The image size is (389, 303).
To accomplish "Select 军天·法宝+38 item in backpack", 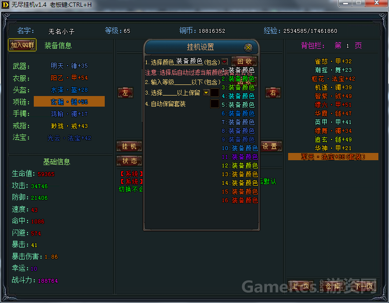I will [x=333, y=157].
